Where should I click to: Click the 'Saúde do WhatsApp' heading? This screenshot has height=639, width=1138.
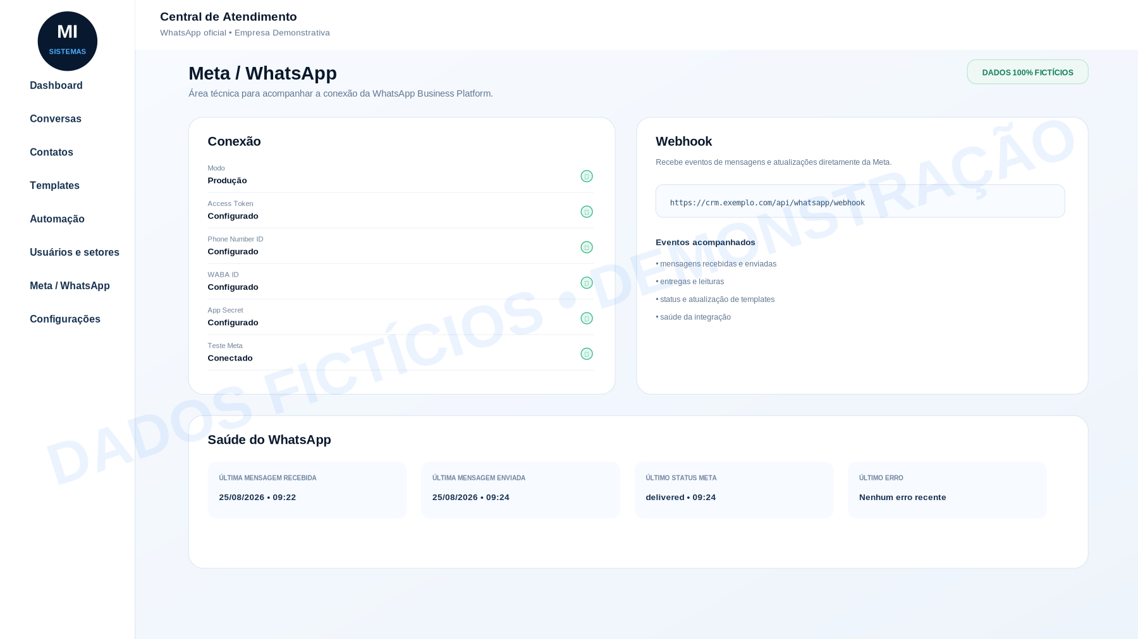click(x=269, y=440)
